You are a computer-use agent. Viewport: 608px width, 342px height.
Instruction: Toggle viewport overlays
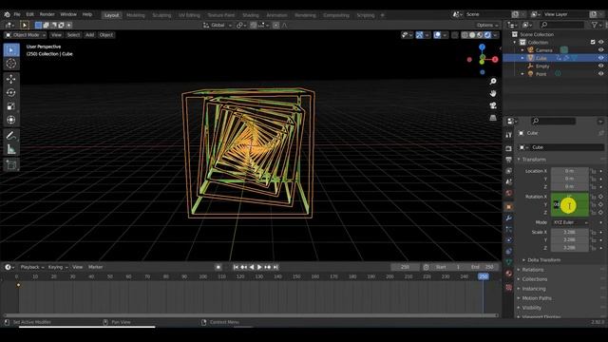tap(437, 35)
